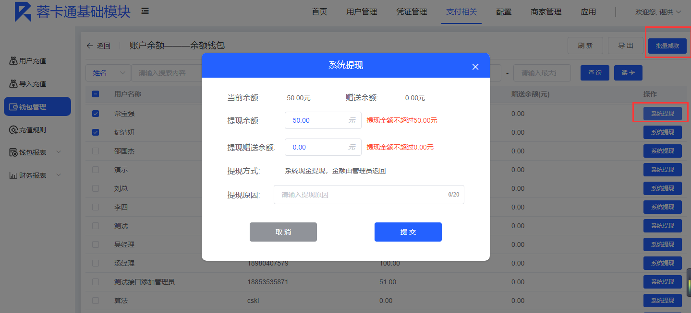
Task: Open the 姓名 search type dropdown
Action: (x=108, y=73)
